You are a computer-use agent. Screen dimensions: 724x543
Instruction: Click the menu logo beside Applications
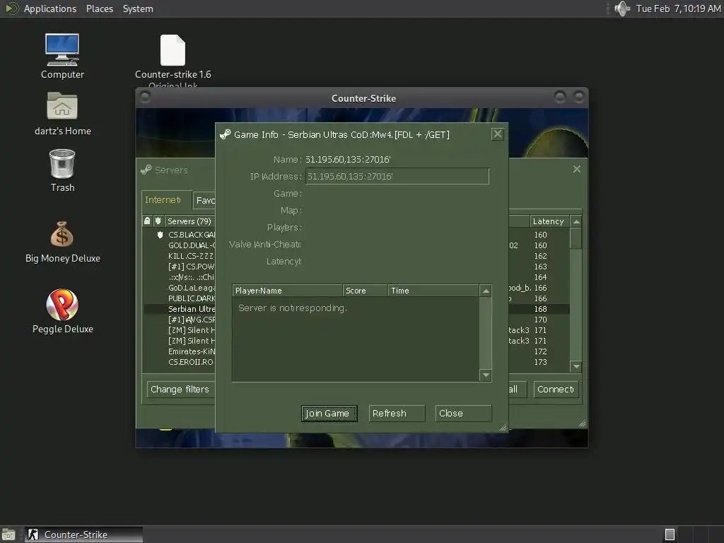pos(11,8)
